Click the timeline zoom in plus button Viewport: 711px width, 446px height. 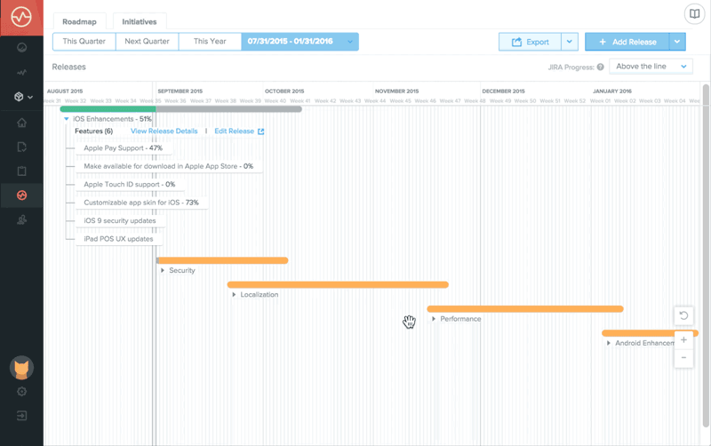tap(683, 340)
